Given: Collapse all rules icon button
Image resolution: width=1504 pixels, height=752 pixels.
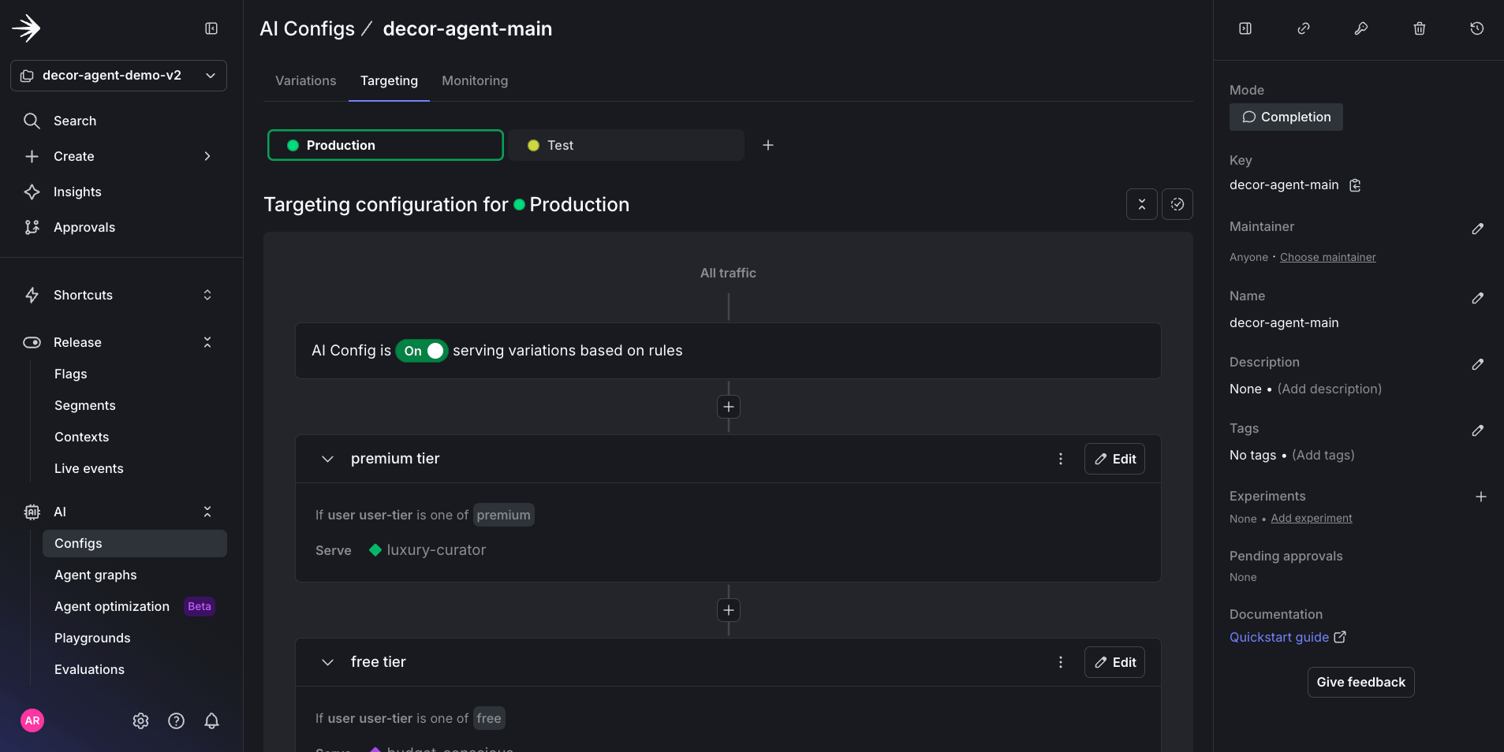Looking at the screenshot, I should pyautogui.click(x=1142, y=204).
